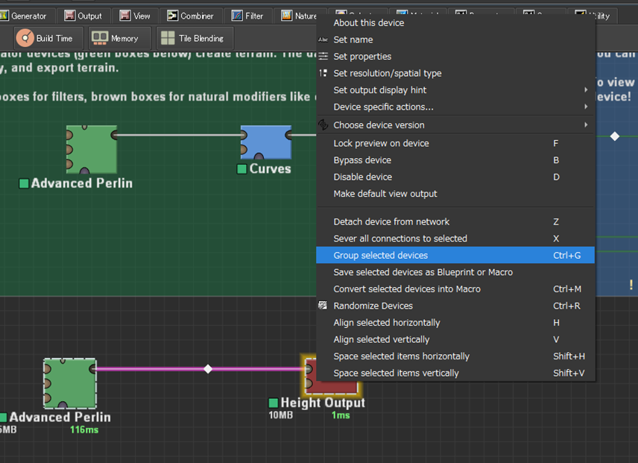Click the Set name Abc icon
The image size is (638, 463).
pyautogui.click(x=323, y=40)
